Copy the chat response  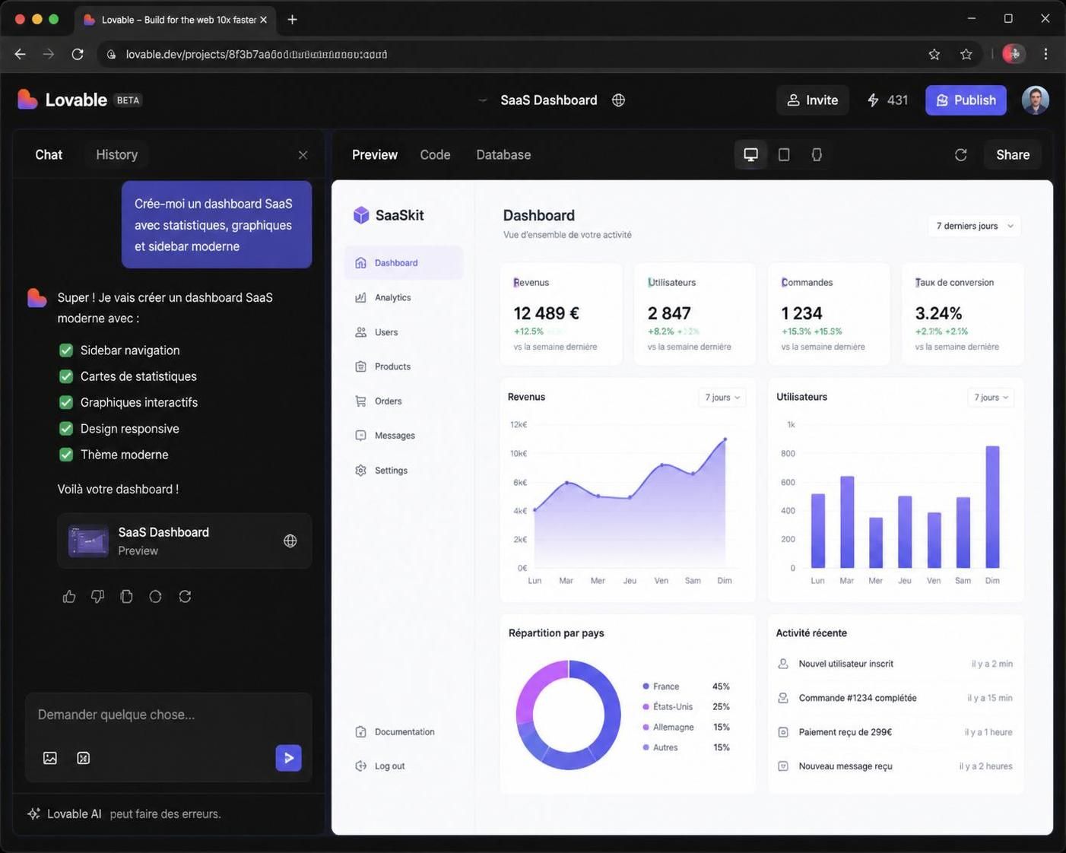click(x=126, y=597)
